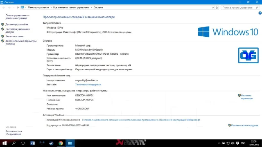Click the computer icon in address bar
Viewport: 262px width, 147px height.
pyautogui.click(x=23, y=7)
